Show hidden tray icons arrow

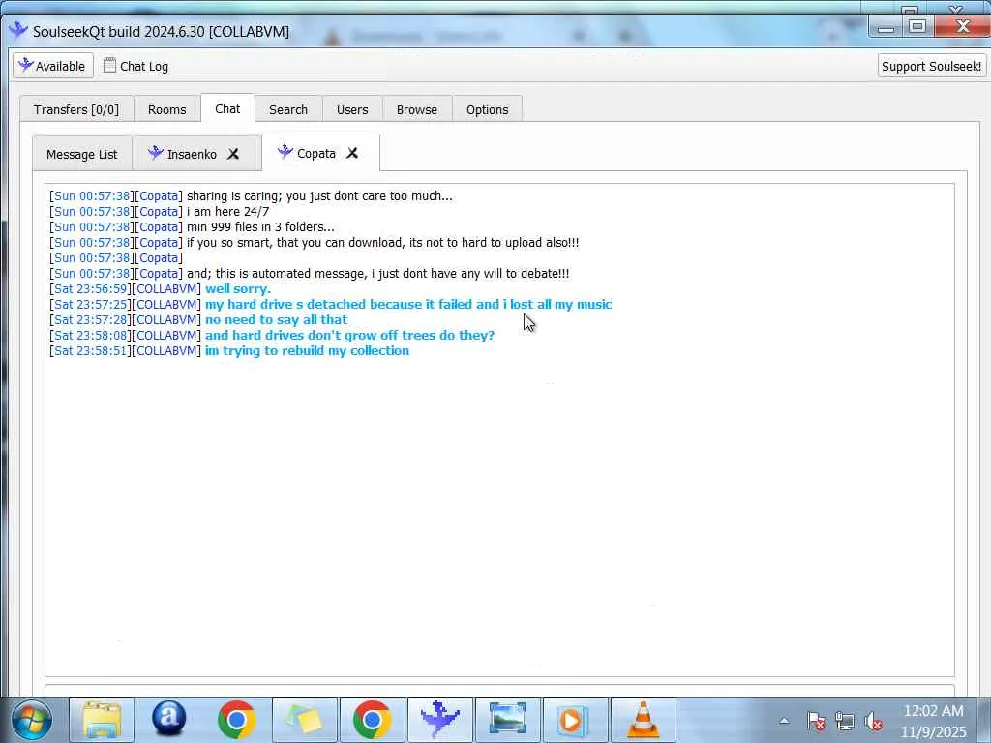pyautogui.click(x=784, y=720)
